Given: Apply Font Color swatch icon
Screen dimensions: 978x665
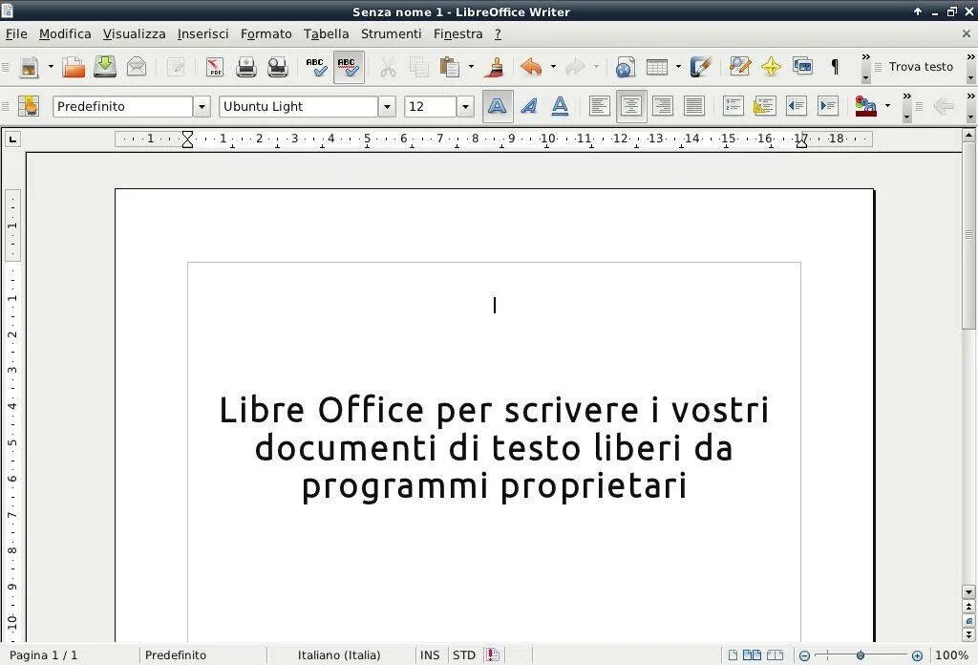Looking at the screenshot, I should pyautogui.click(x=865, y=107).
